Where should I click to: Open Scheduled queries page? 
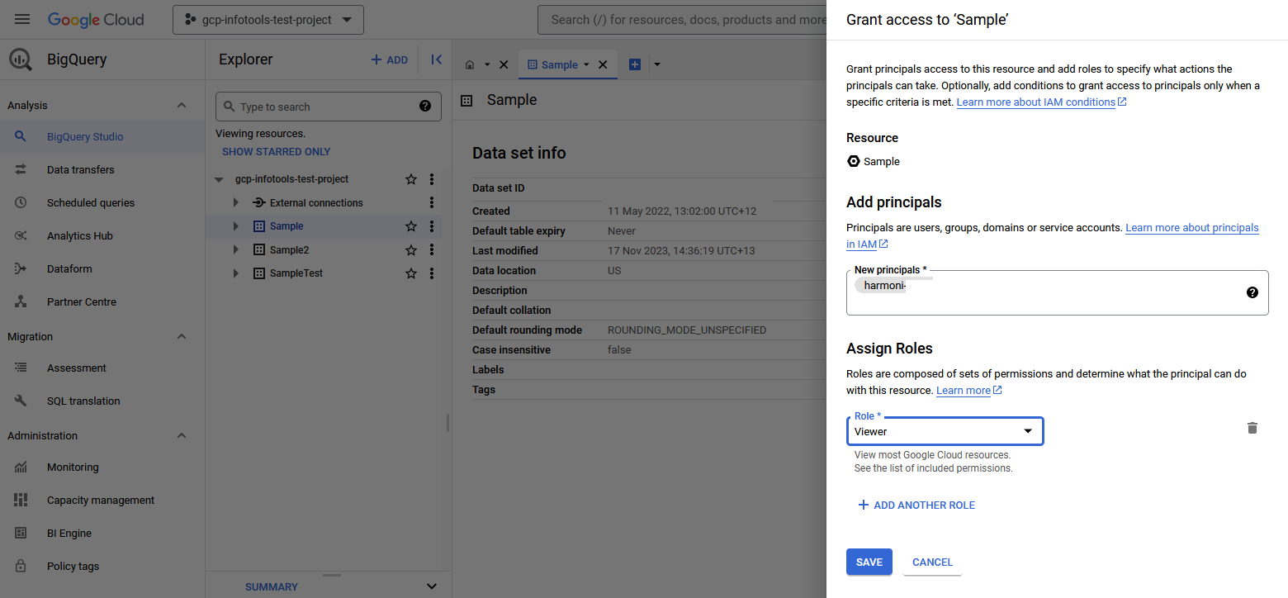coord(102,202)
